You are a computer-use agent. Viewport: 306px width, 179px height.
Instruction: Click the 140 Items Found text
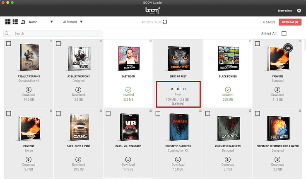(151, 22)
